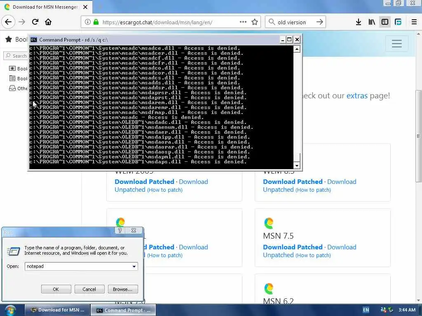Switch to 'Download for MSN' taskbar button

57,310
